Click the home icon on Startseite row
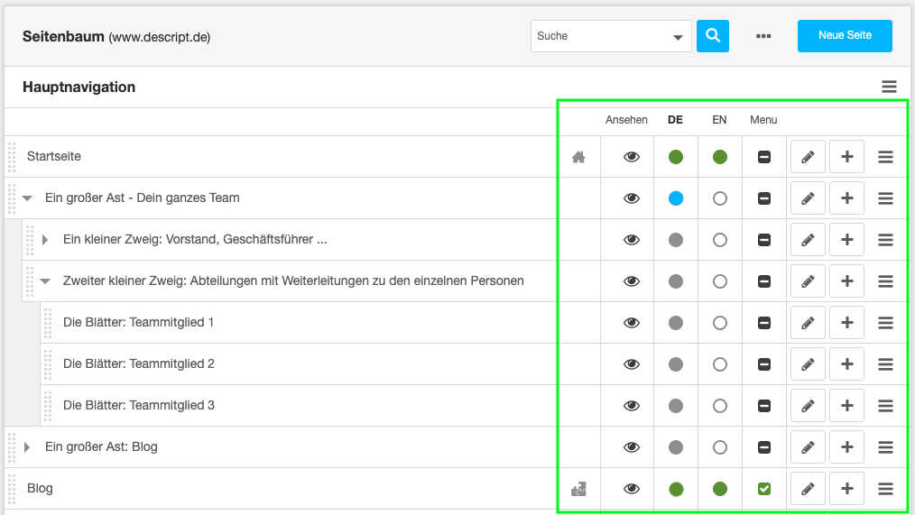The width and height of the screenshot is (915, 515). [578, 157]
